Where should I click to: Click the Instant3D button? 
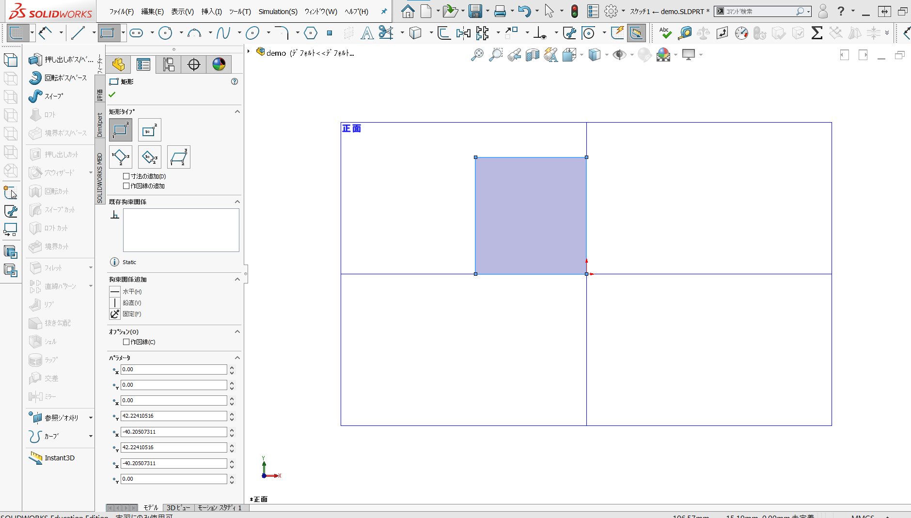coord(52,458)
